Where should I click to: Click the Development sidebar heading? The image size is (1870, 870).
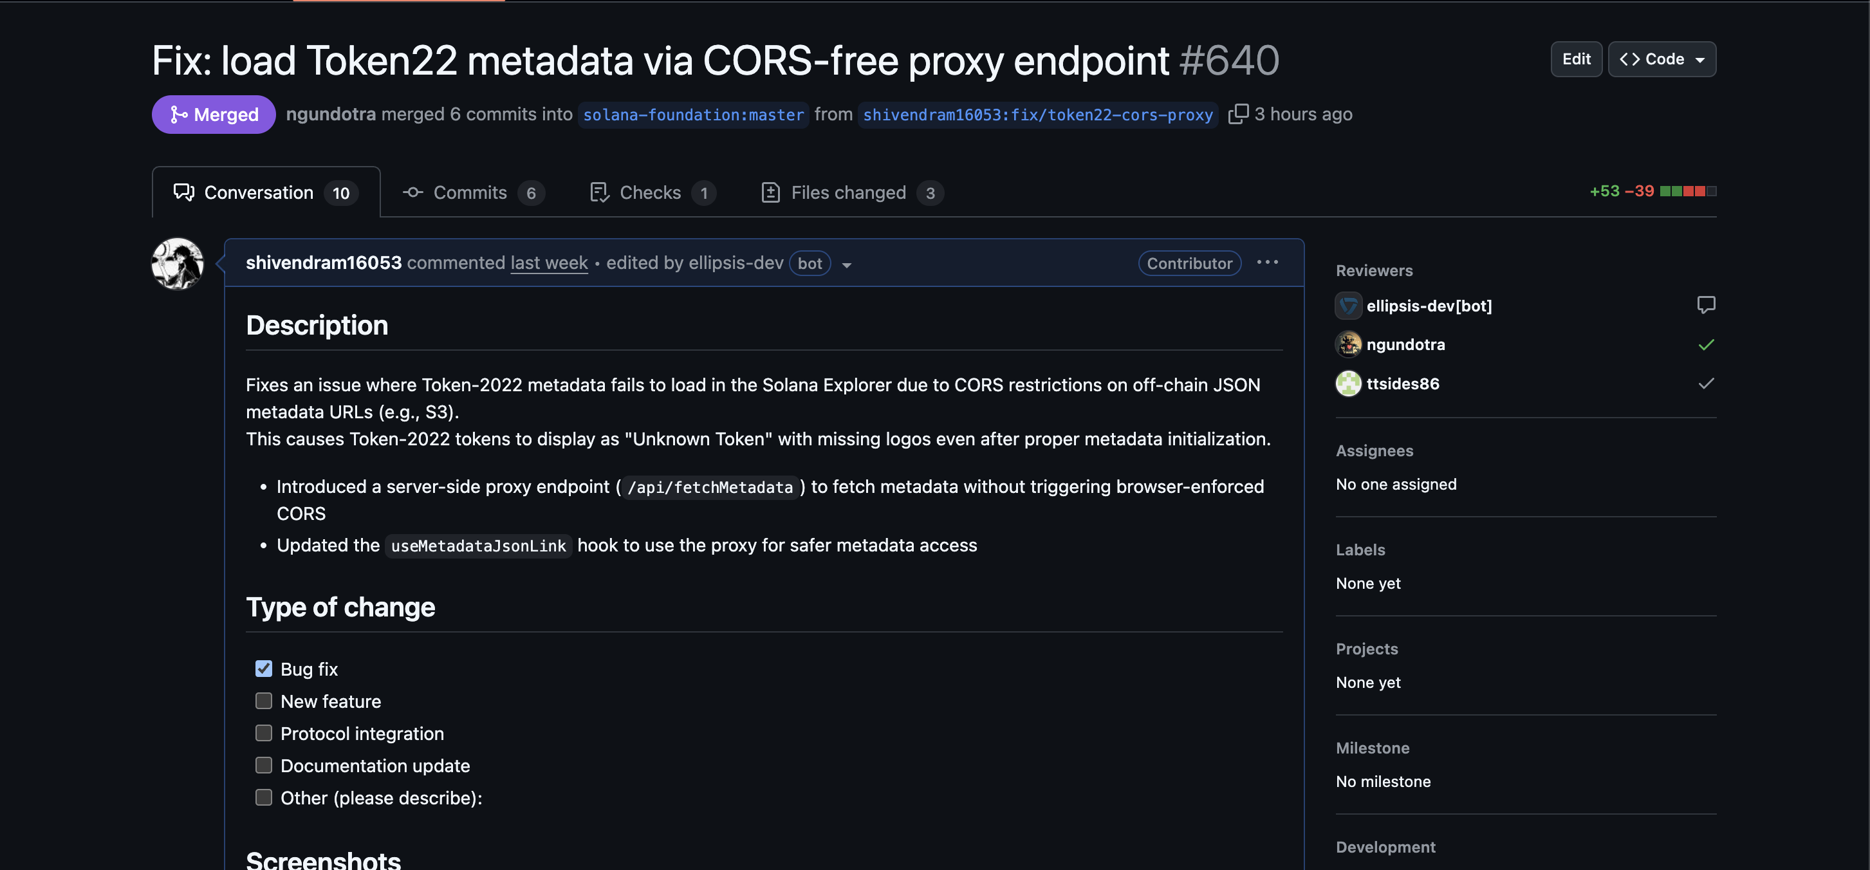pyautogui.click(x=1386, y=847)
